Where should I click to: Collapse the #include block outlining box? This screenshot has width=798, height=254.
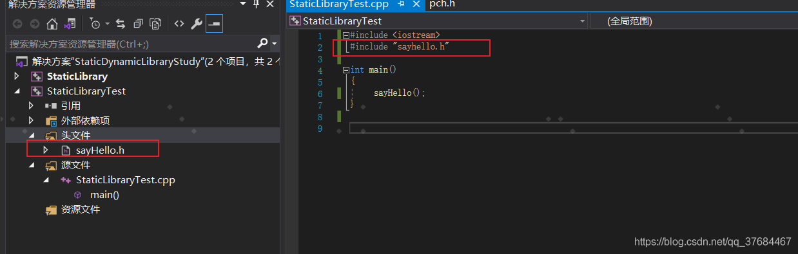pyautogui.click(x=346, y=35)
